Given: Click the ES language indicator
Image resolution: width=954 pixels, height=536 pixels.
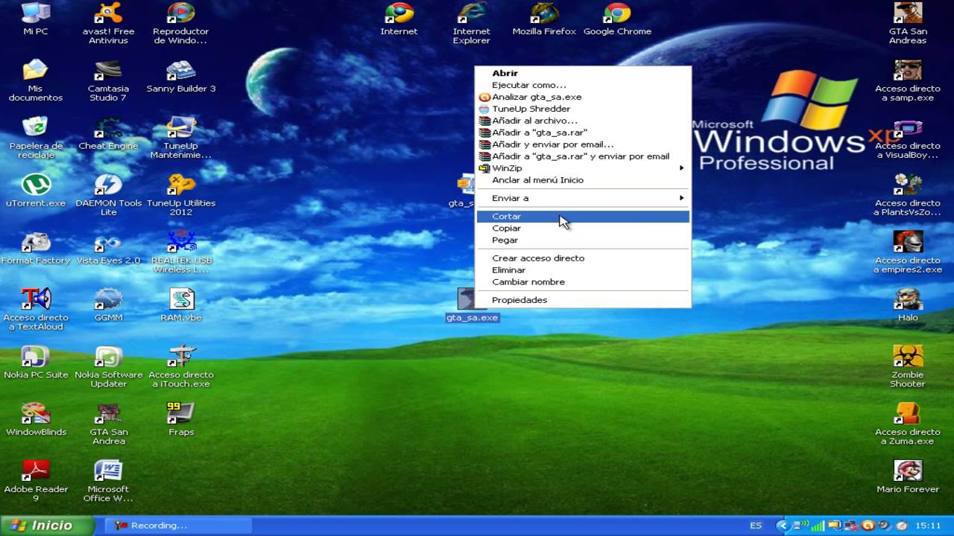Looking at the screenshot, I should (756, 526).
